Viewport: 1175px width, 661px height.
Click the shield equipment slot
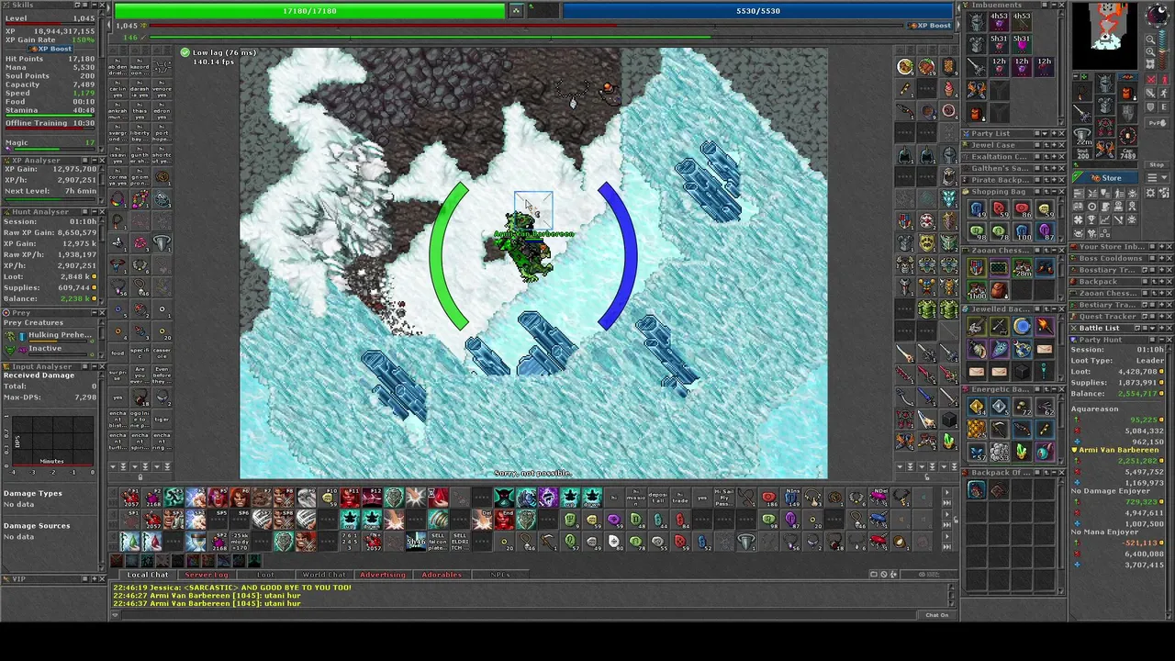1128,114
